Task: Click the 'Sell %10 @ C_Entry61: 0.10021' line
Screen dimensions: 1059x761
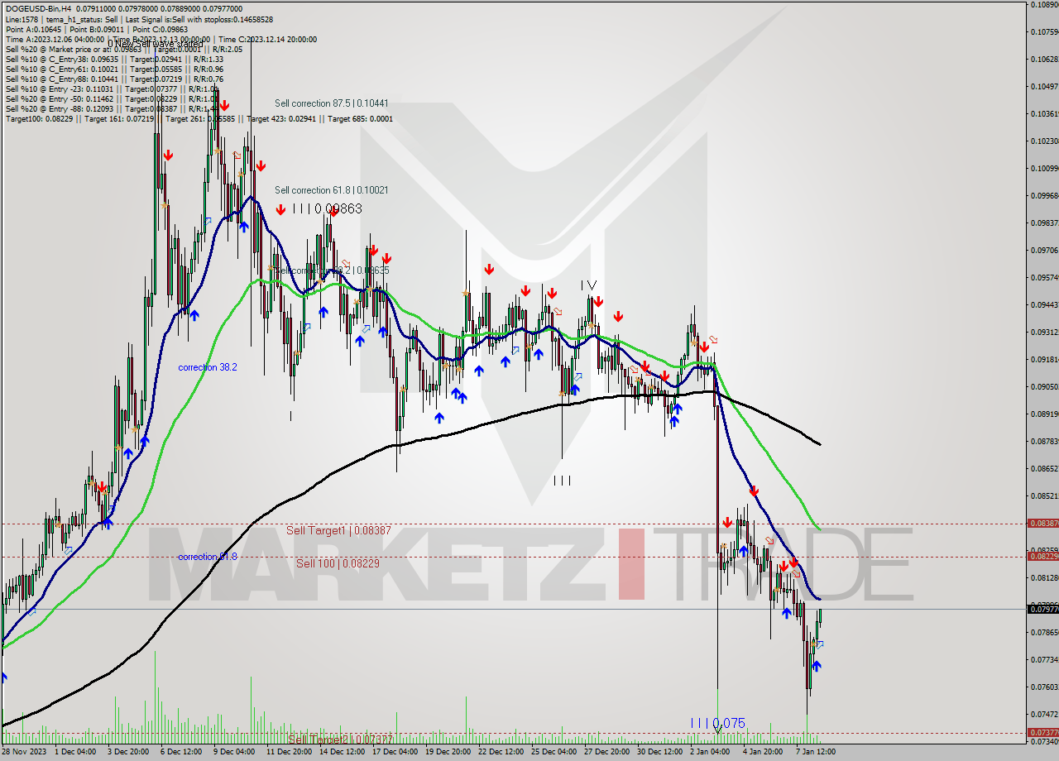Action: click(114, 69)
